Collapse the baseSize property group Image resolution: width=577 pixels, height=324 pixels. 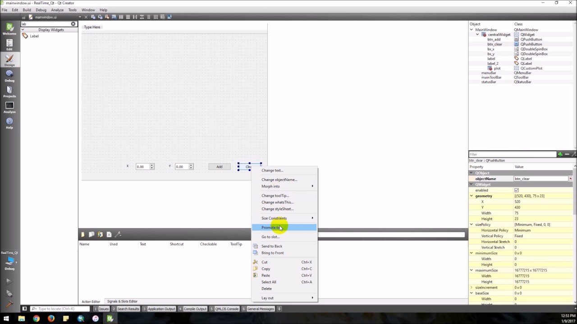(472, 293)
